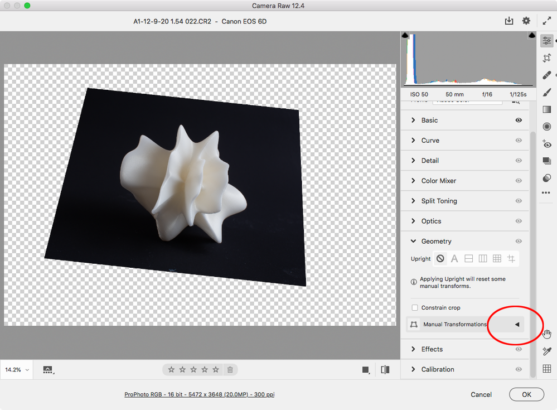This screenshot has width=557, height=410.
Task: Select the Crop and Rotate tool
Action: pyautogui.click(x=547, y=58)
